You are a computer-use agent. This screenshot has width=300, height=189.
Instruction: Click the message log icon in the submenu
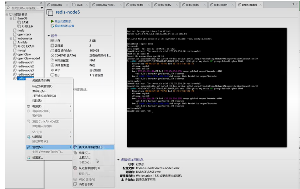75,184
